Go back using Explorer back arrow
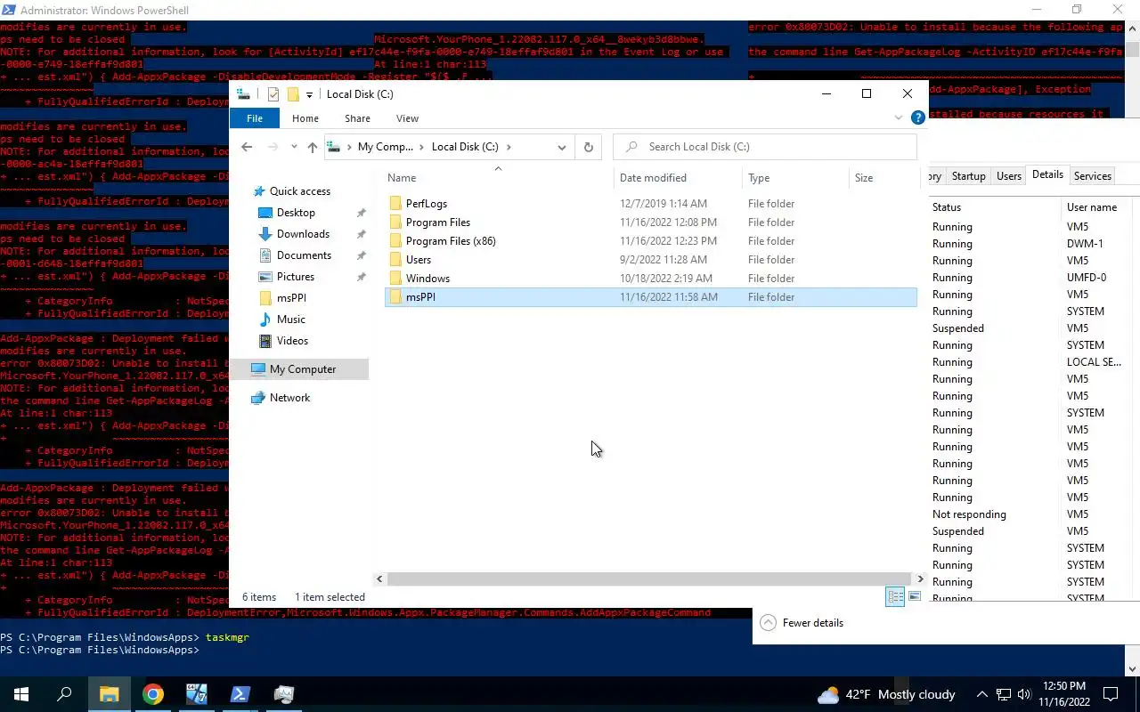Image resolution: width=1140 pixels, height=712 pixels. pos(247,147)
